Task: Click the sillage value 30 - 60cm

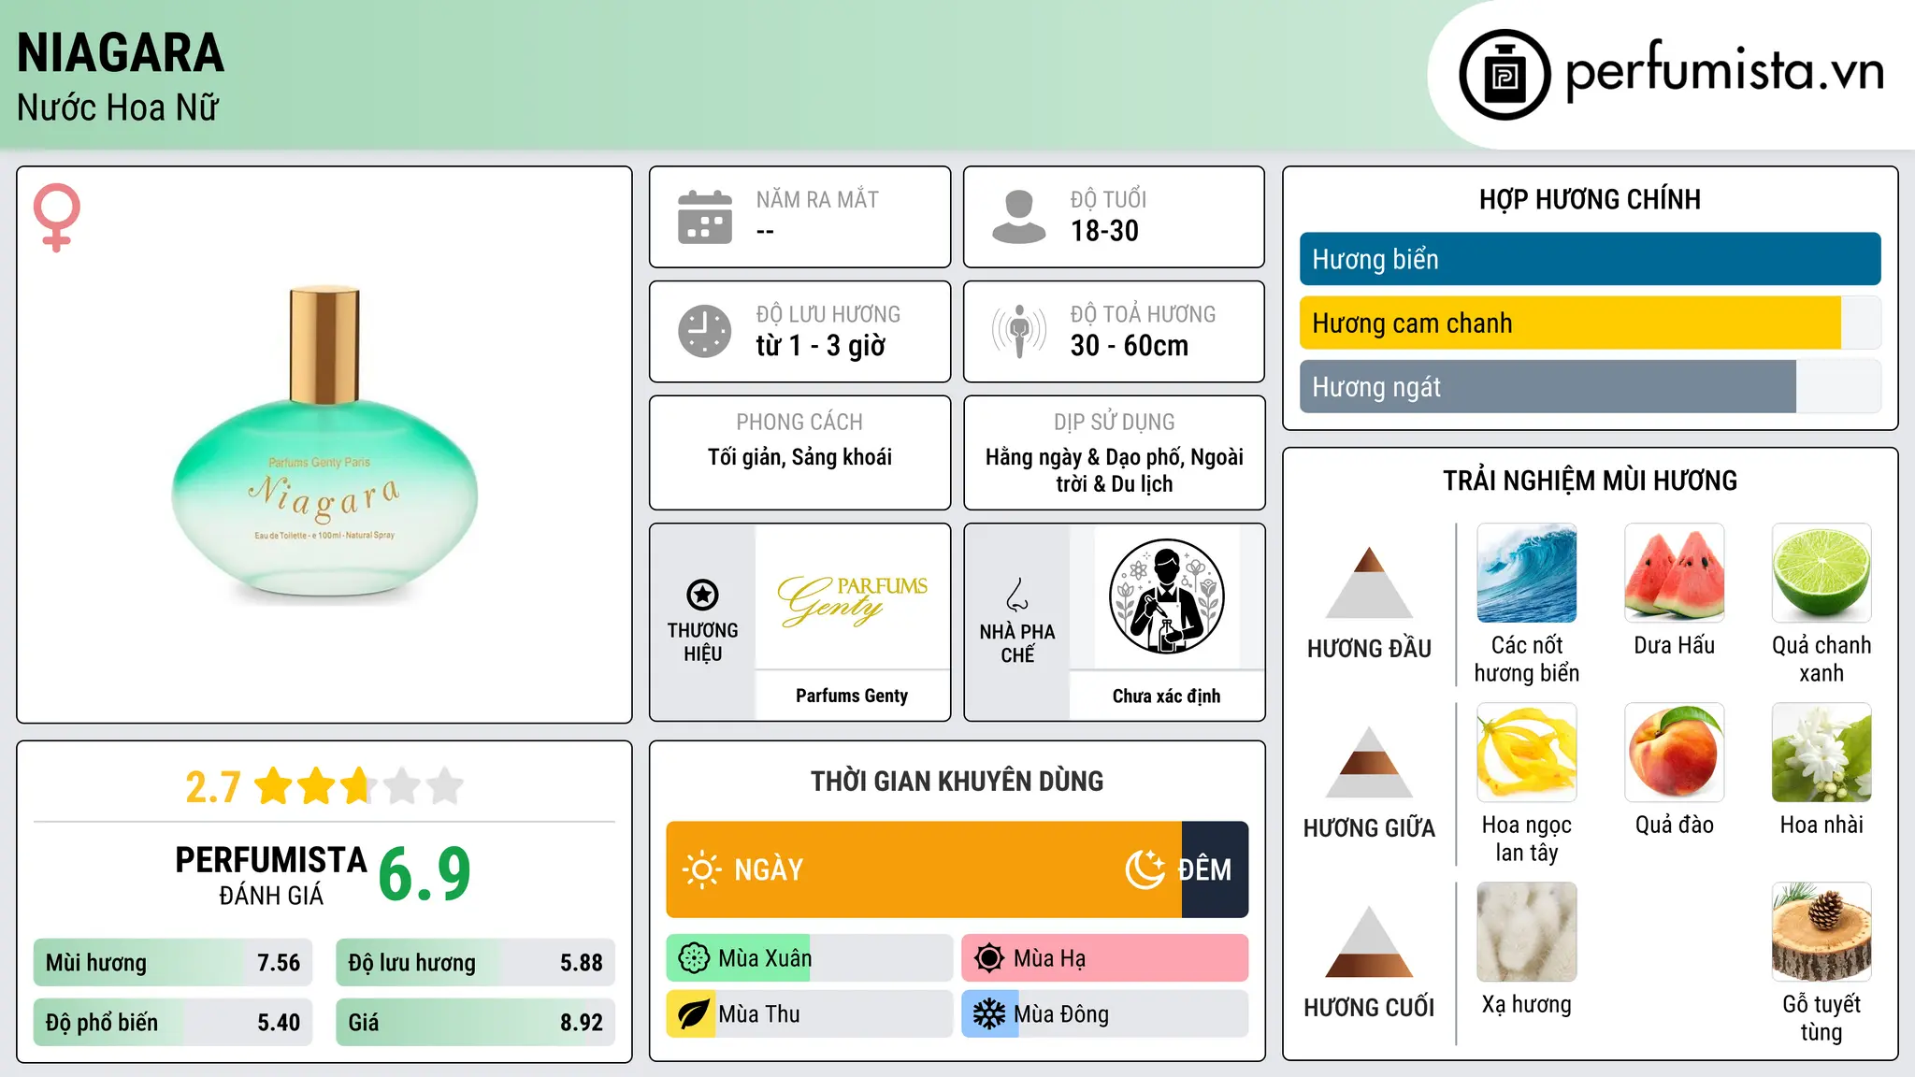Action: click(1130, 346)
